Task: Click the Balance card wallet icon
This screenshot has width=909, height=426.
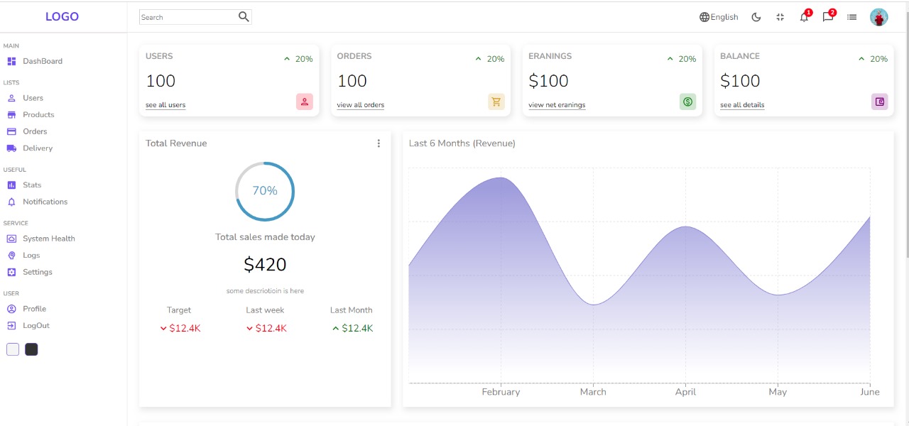Action: (x=880, y=102)
